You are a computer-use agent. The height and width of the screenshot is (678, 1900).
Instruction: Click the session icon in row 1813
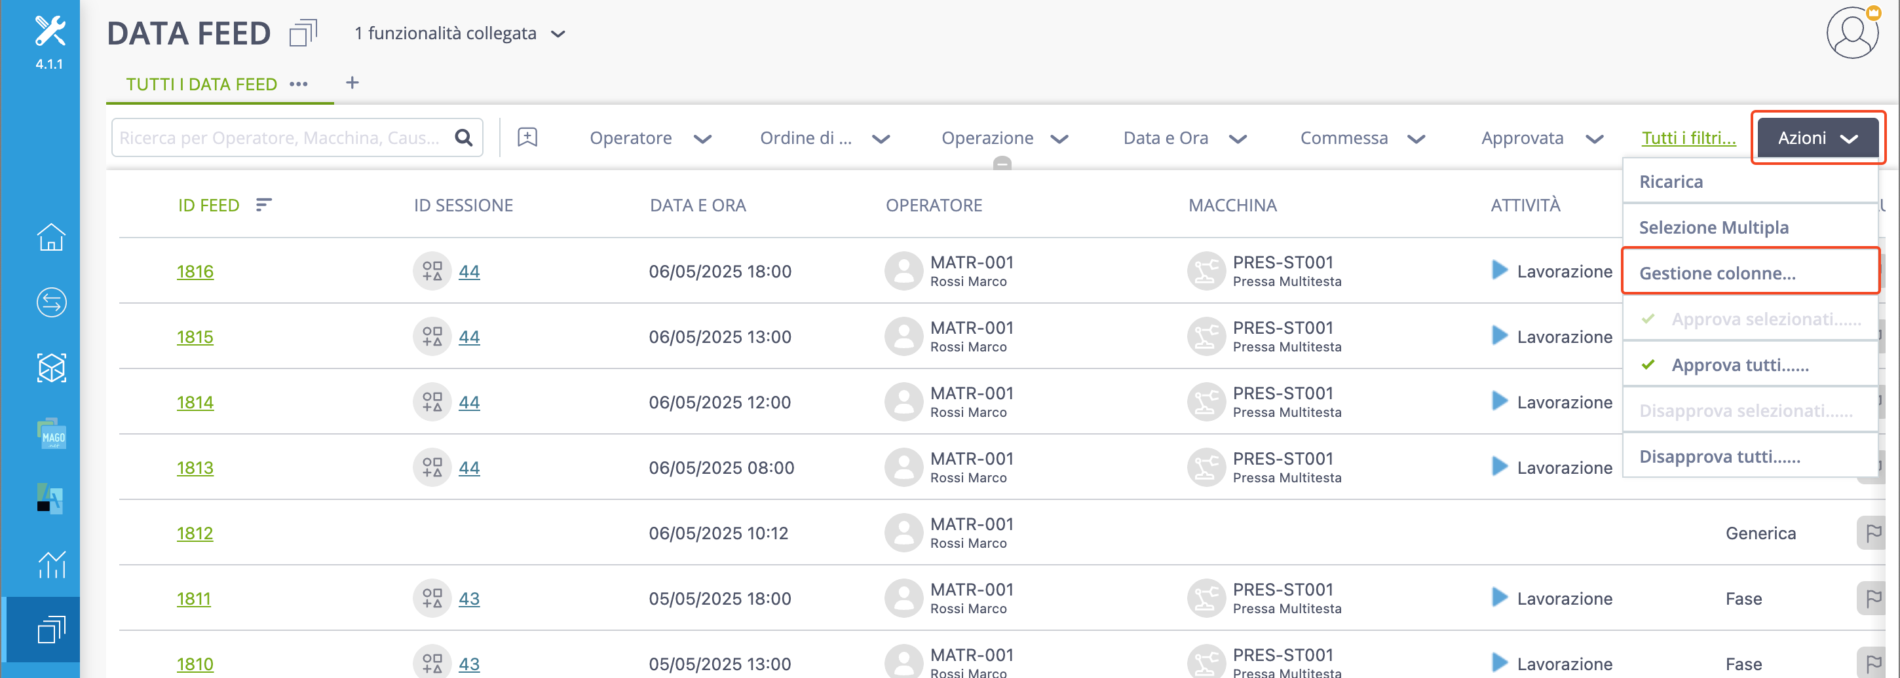[432, 467]
